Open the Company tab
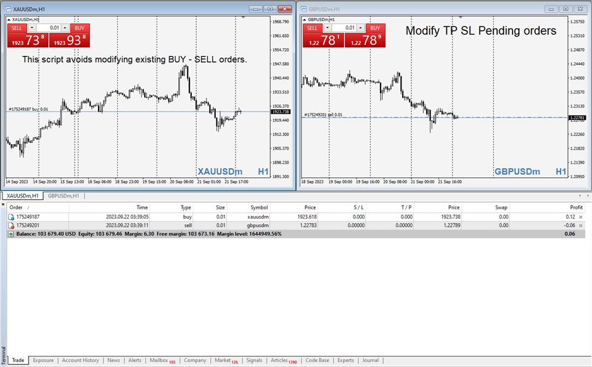 click(195, 360)
